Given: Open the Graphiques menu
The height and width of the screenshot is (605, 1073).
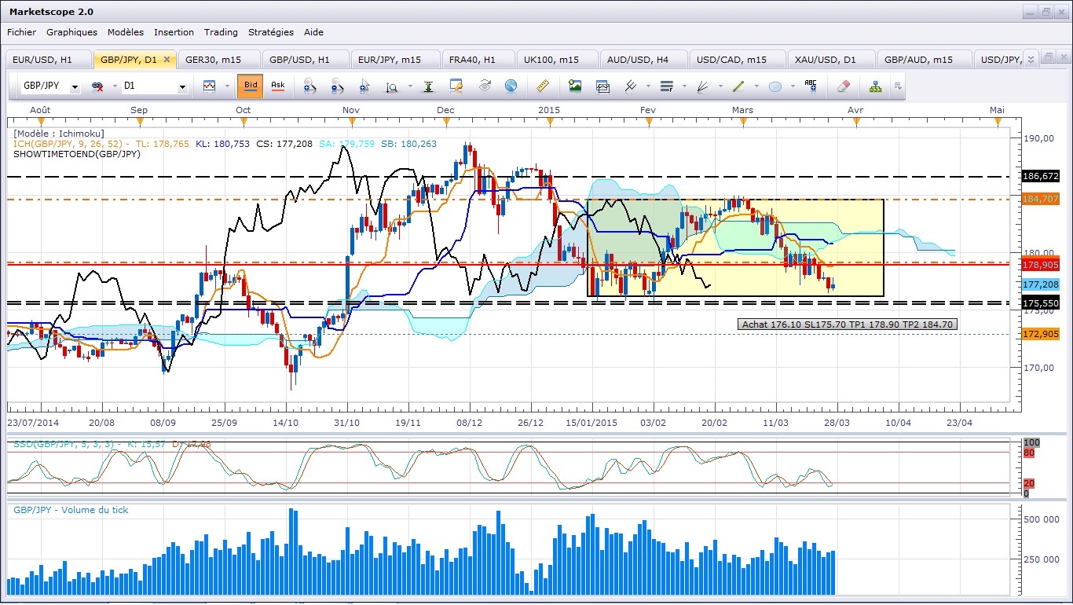Looking at the screenshot, I should click(72, 32).
